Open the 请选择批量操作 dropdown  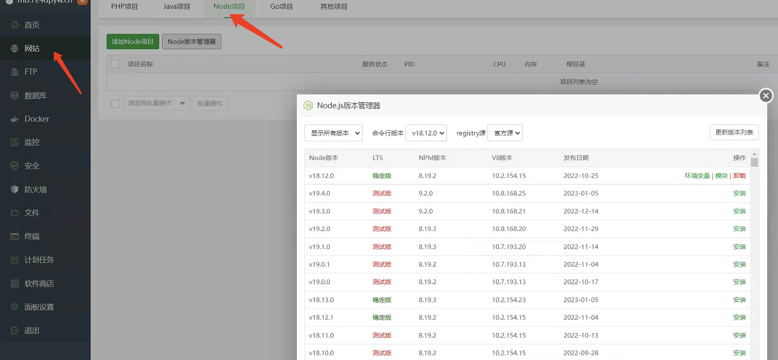[x=157, y=103]
